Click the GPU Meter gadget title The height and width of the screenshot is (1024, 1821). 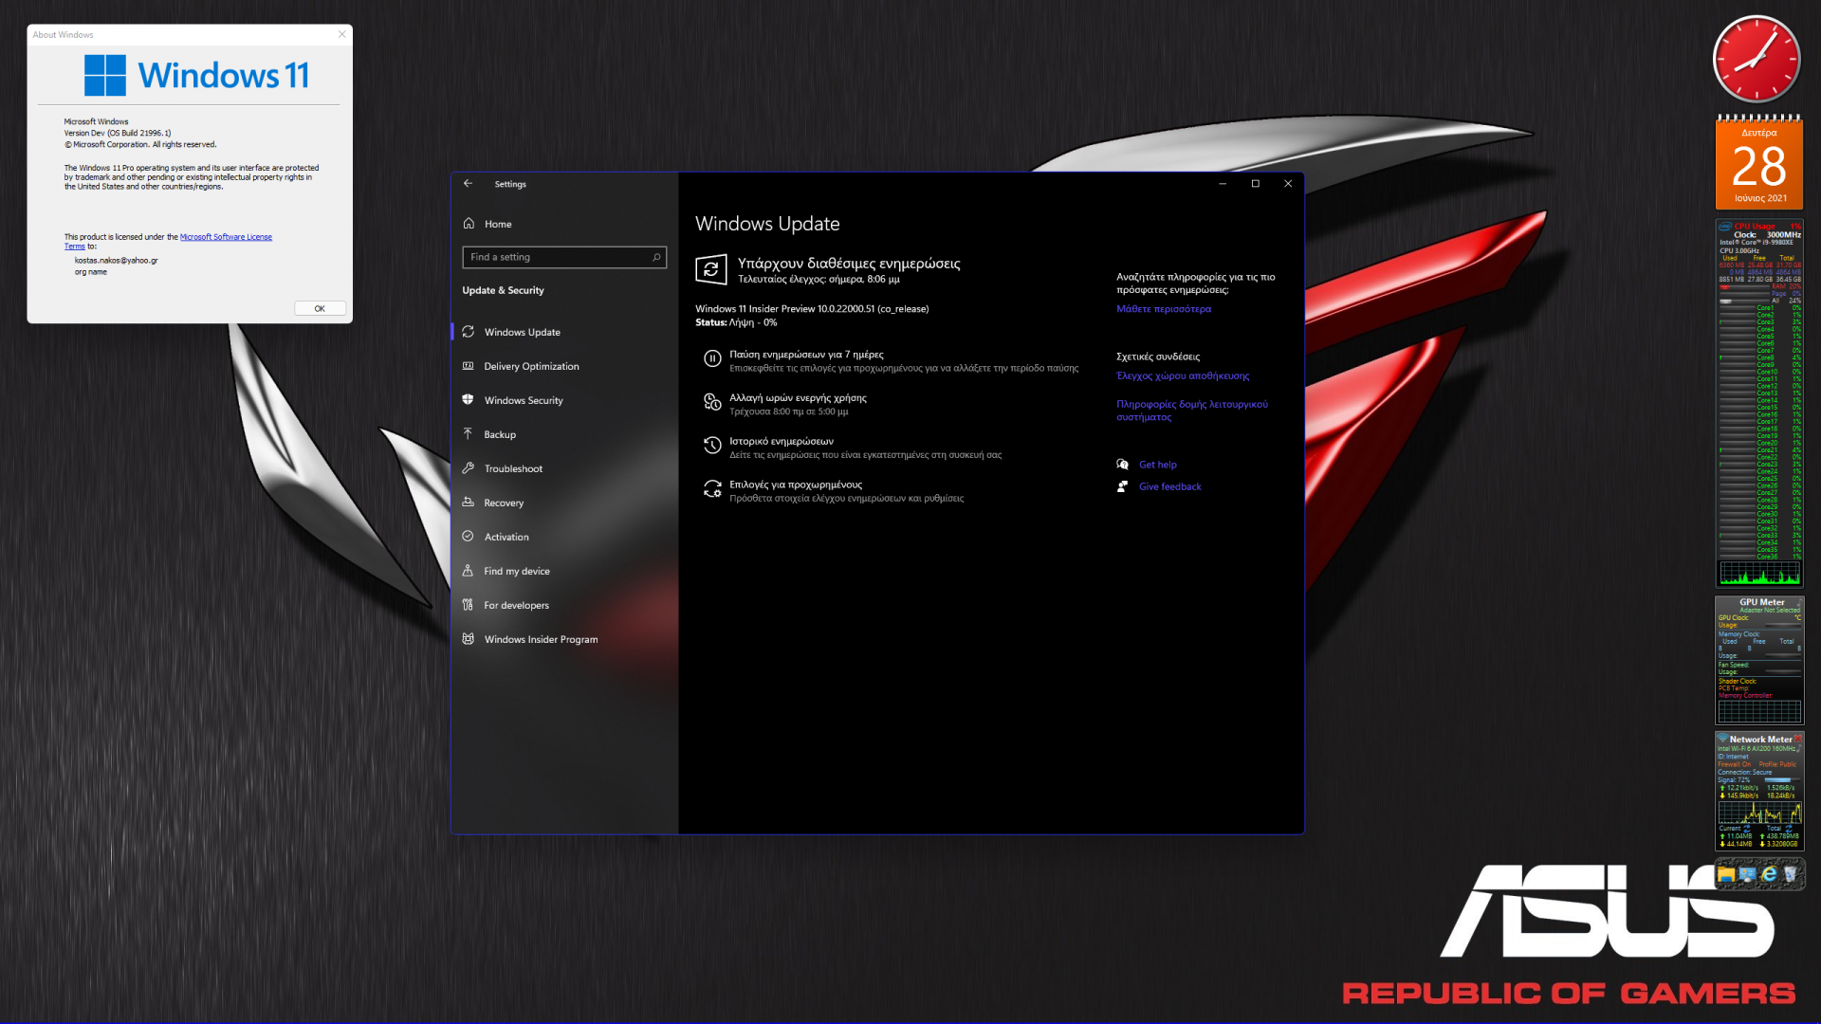pyautogui.click(x=1761, y=602)
